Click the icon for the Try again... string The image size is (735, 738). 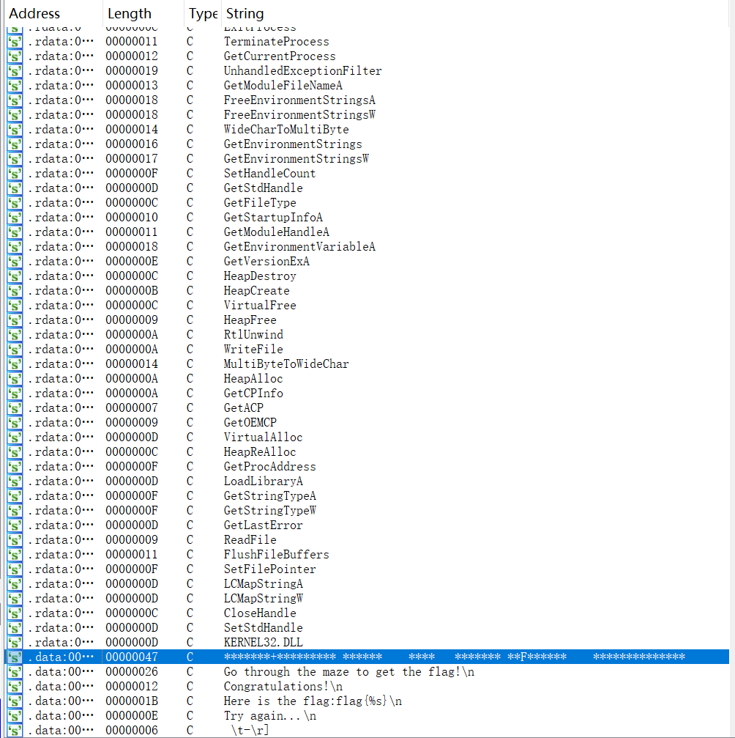(x=15, y=716)
